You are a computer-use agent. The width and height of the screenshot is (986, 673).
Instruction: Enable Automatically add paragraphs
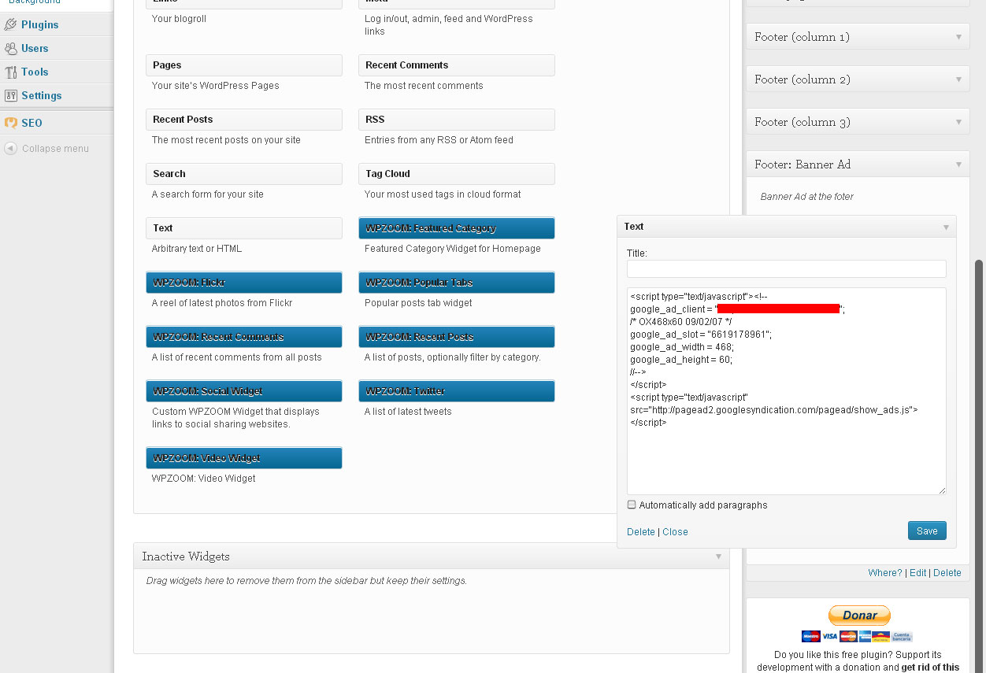point(631,505)
